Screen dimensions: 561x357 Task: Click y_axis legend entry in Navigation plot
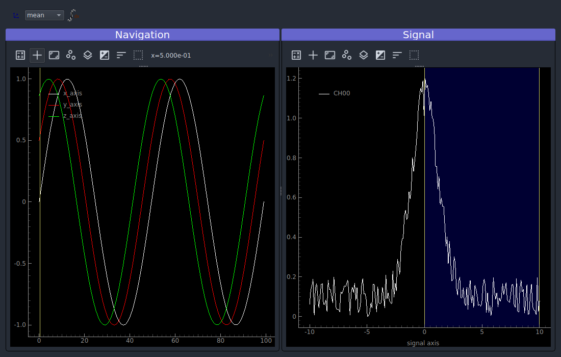65,105
